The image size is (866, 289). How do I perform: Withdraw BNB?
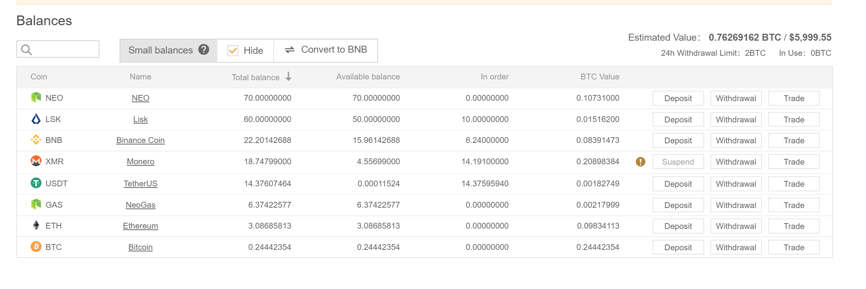[x=736, y=141]
